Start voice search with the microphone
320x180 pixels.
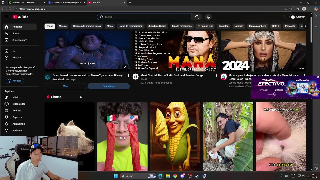(208, 17)
